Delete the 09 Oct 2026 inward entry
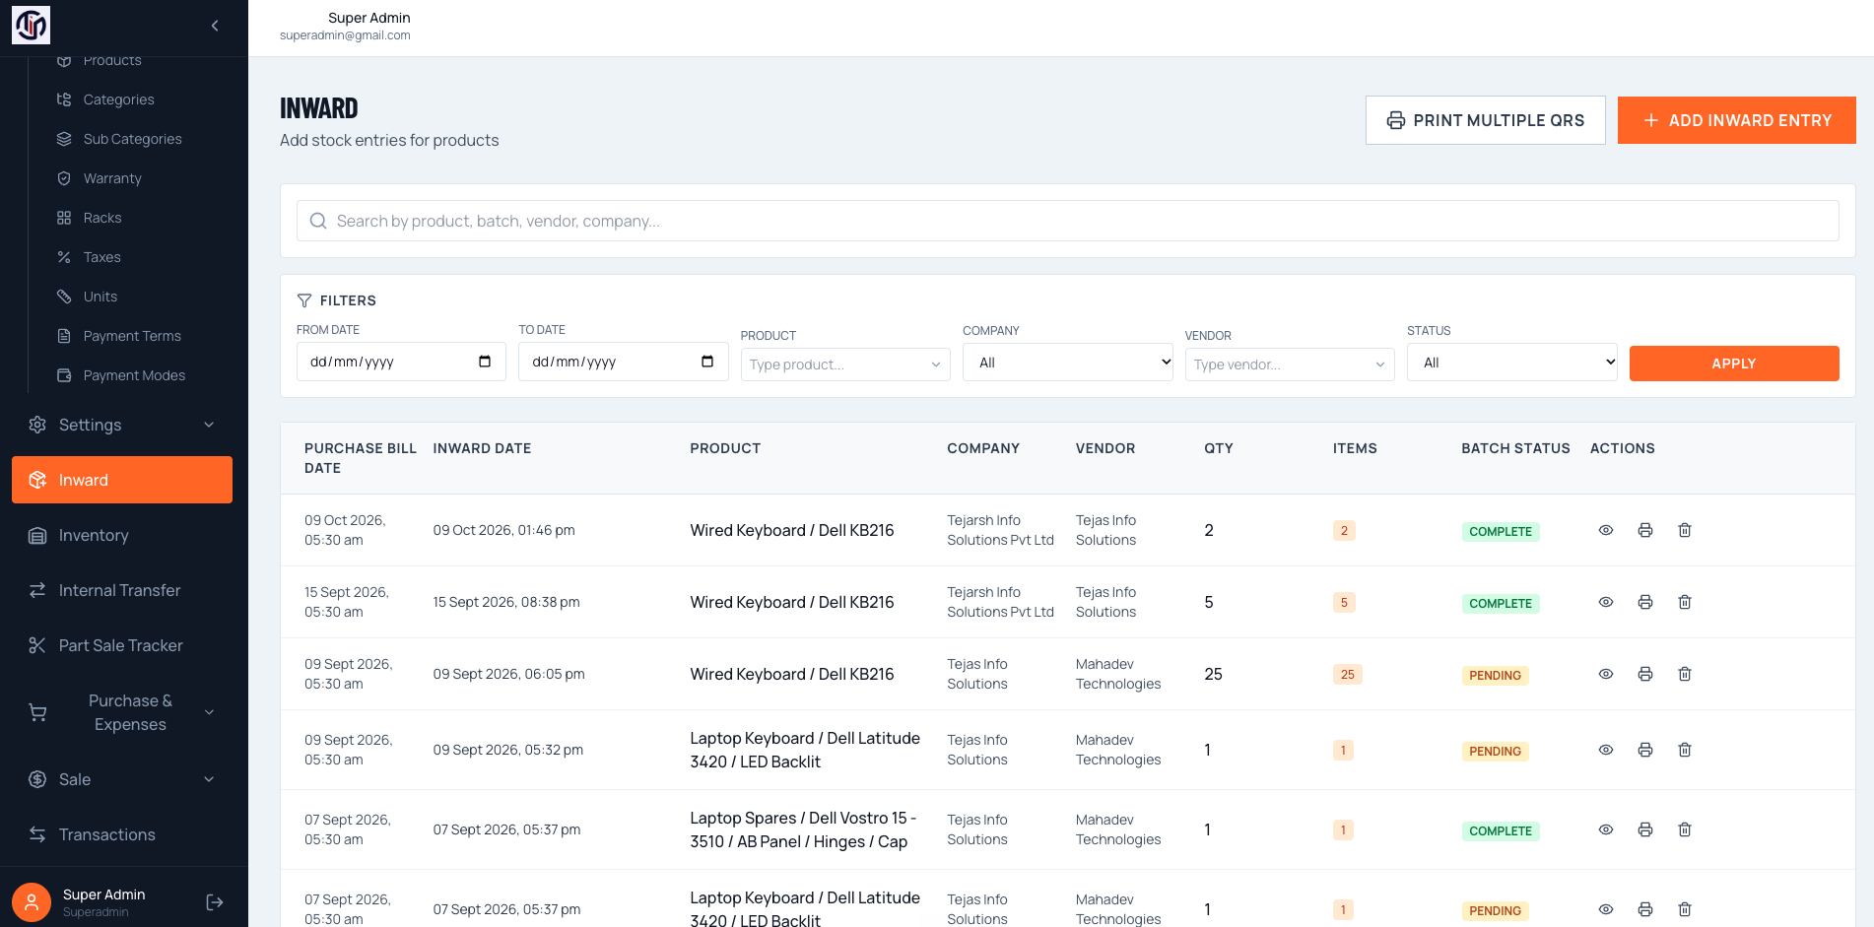The image size is (1874, 927). click(x=1684, y=530)
